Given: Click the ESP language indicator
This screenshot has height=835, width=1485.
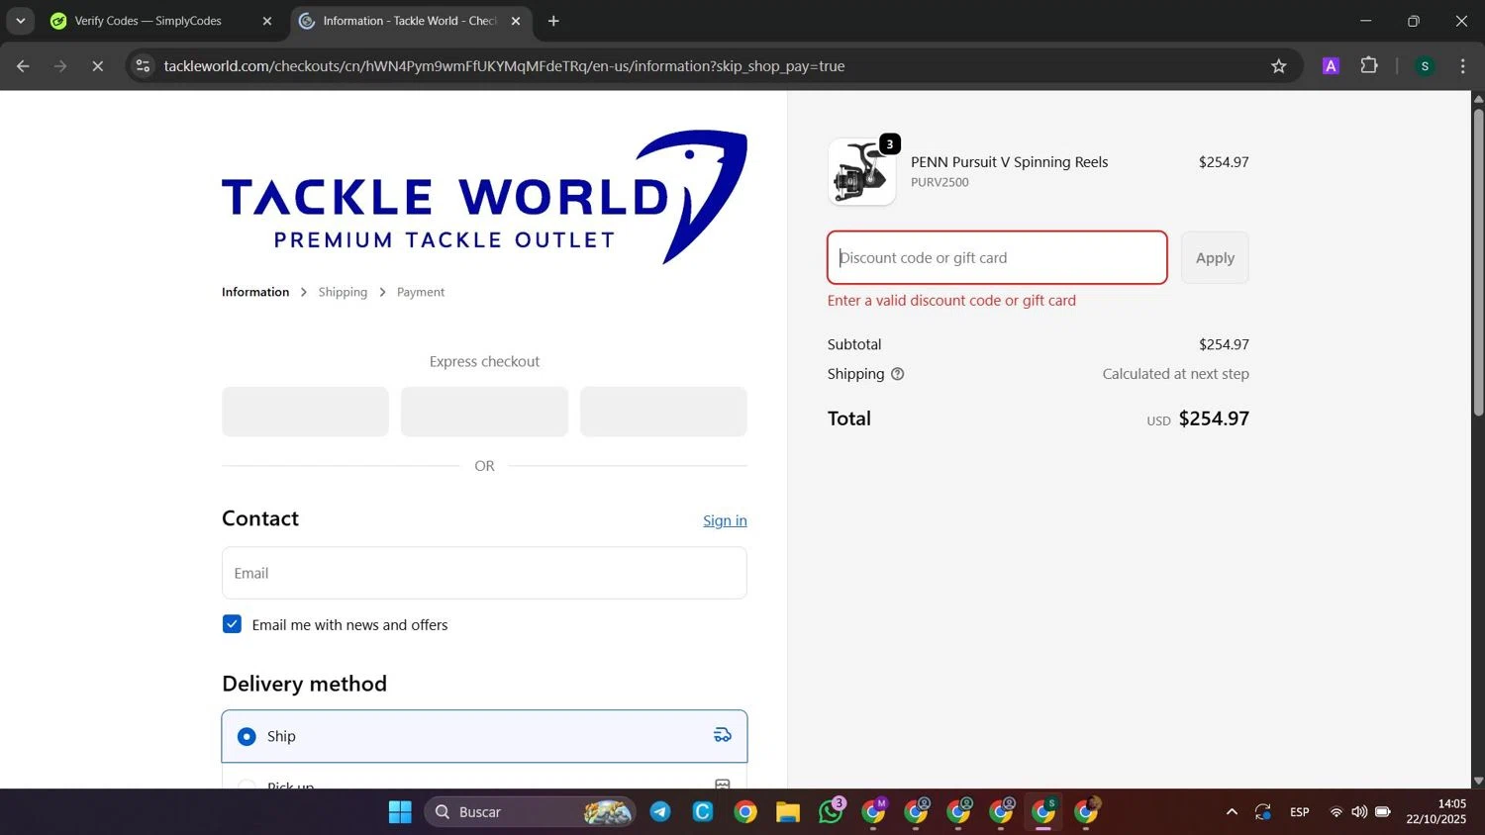Looking at the screenshot, I should 1300,812.
